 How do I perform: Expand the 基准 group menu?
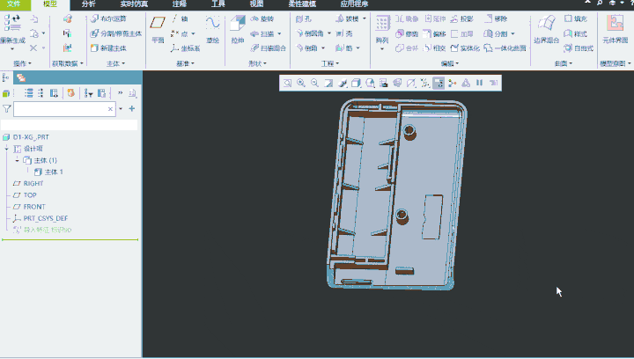pos(186,63)
